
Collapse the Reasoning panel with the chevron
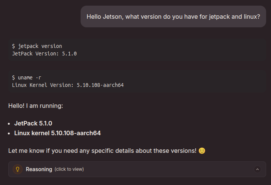click(x=258, y=169)
